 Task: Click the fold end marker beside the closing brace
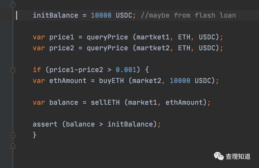pos(13,135)
